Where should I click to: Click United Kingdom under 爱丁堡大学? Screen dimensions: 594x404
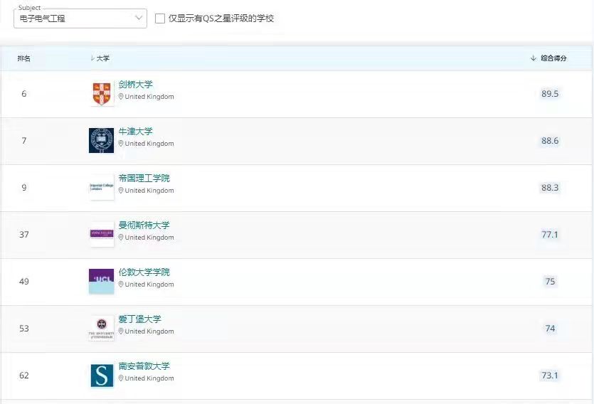149,331
